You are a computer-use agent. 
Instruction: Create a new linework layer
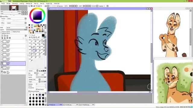click(x=5, y=36)
